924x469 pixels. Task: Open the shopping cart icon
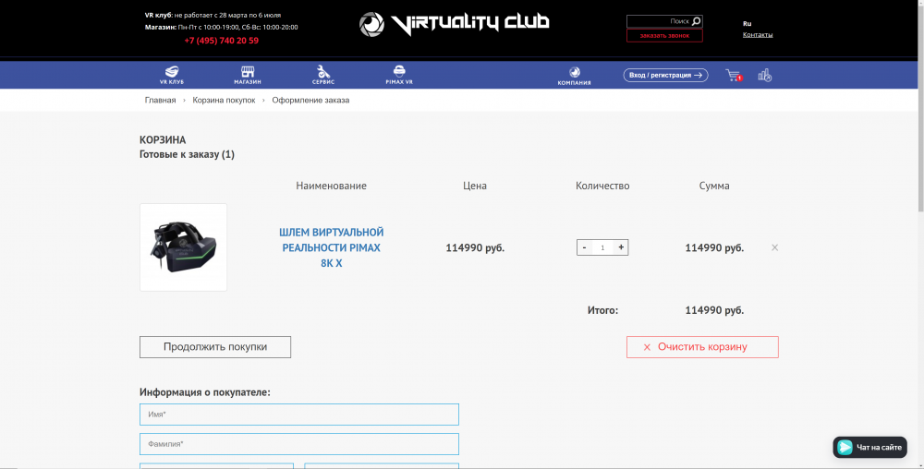coord(734,76)
